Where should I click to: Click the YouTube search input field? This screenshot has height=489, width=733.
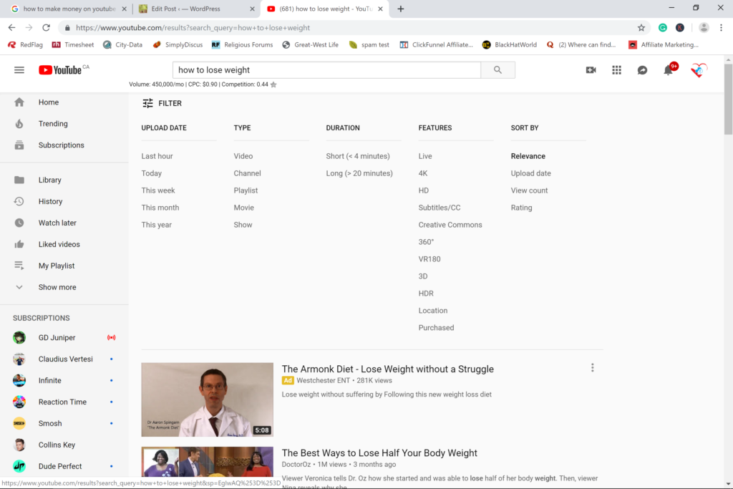point(326,70)
